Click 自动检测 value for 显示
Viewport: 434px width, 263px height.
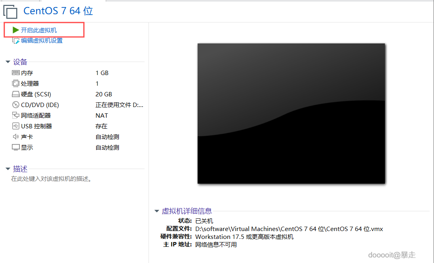point(107,147)
